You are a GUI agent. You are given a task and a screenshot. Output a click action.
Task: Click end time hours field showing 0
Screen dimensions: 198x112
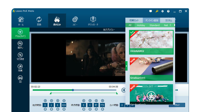coord(84,105)
